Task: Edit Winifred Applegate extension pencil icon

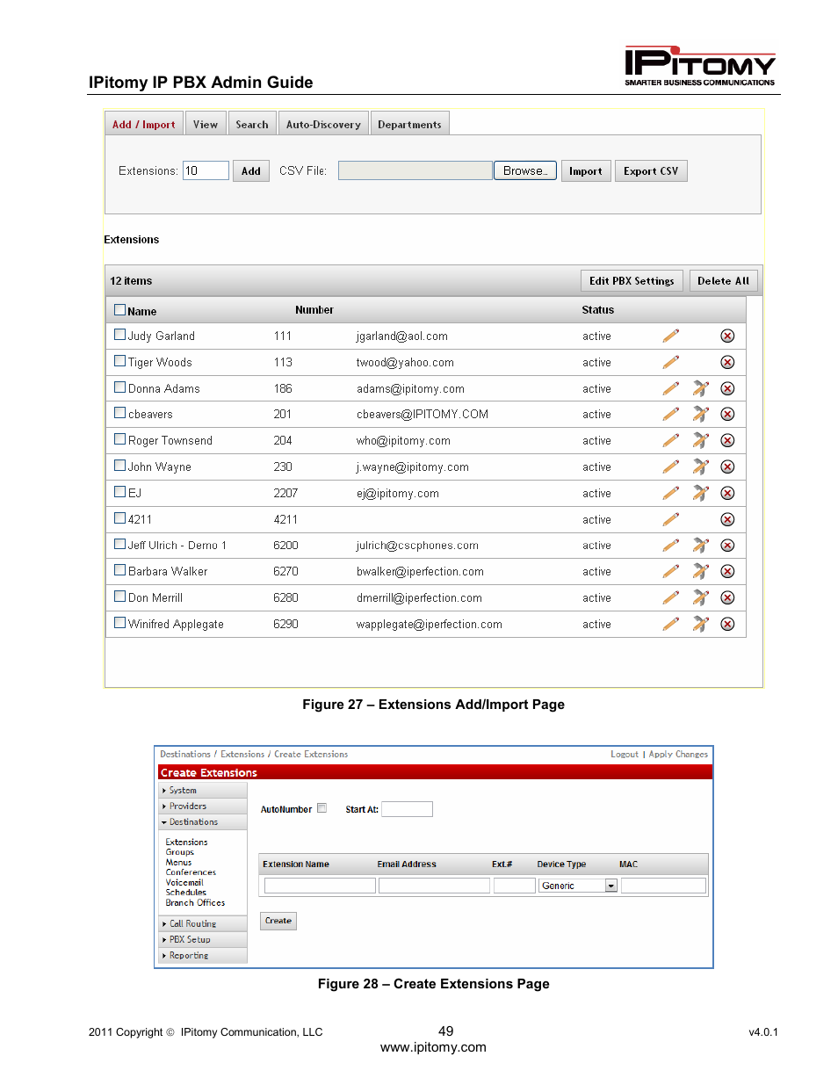Action: click(671, 624)
